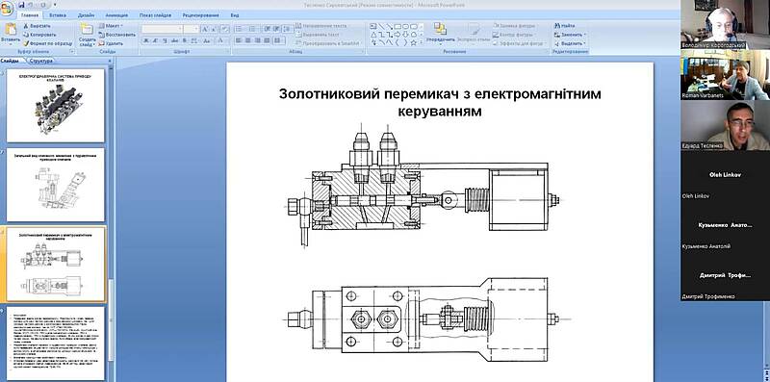
Task: Toggle italic К formatting button
Action: pos(156,40)
